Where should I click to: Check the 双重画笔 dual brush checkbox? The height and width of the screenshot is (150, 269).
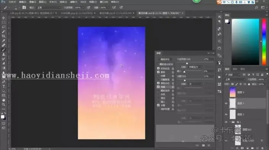click(x=158, y=80)
